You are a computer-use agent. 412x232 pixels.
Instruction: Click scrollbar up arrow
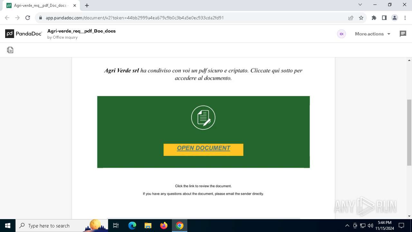pos(409,60)
